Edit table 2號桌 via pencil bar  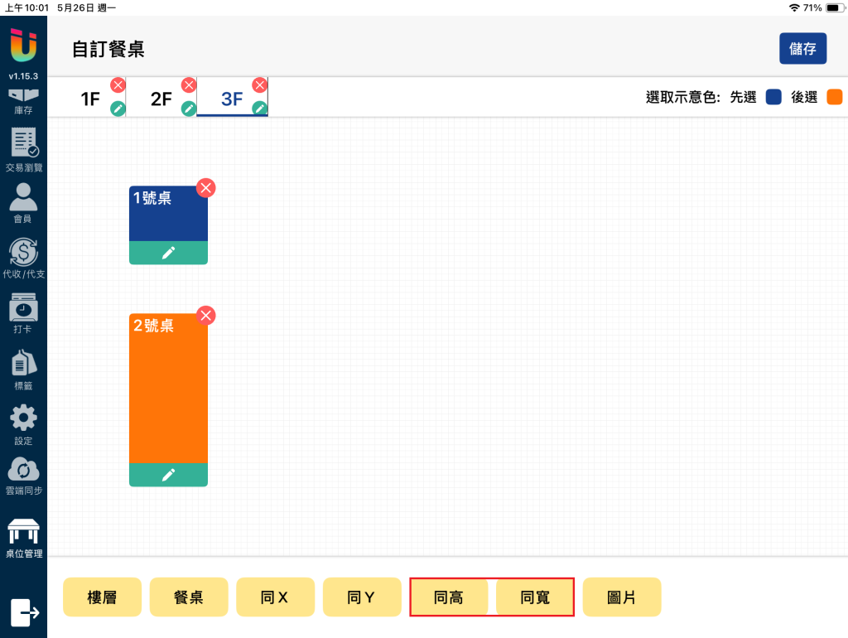tap(168, 475)
